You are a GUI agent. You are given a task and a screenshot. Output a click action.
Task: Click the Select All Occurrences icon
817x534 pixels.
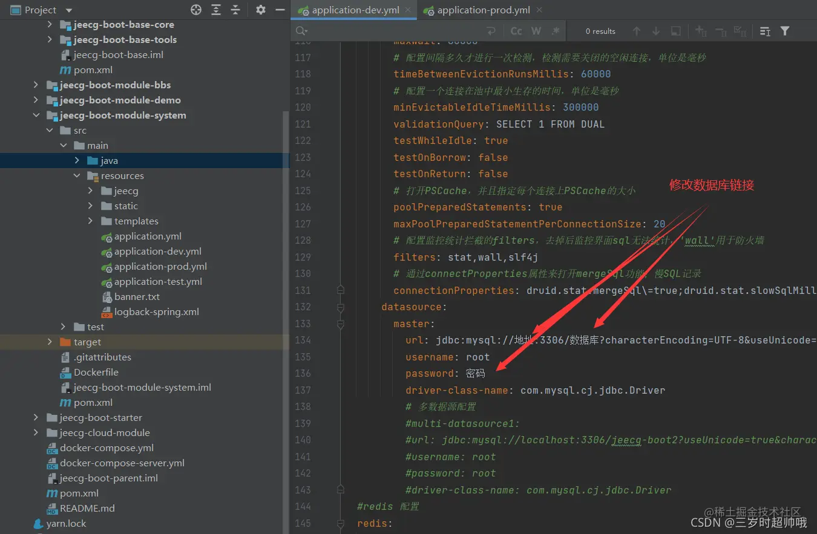[x=740, y=31]
